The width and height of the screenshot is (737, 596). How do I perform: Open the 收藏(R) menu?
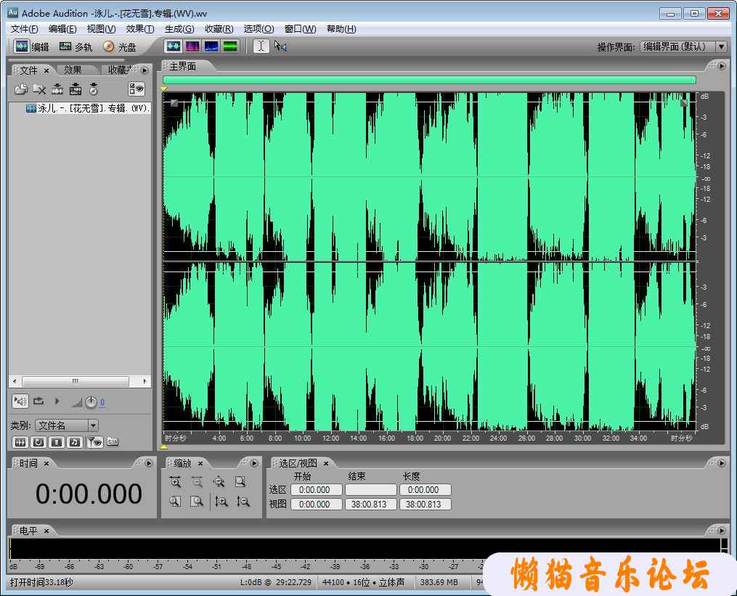point(219,29)
